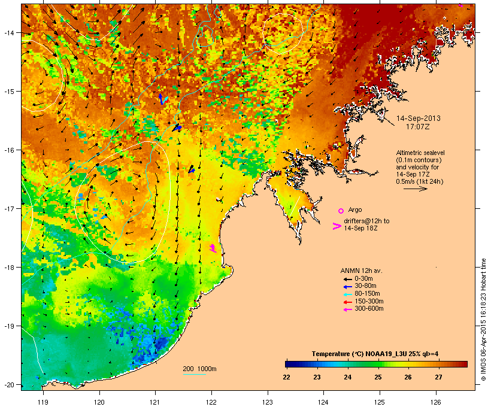Click the colorbar tick label 23
The height and width of the screenshot is (407, 491).
coord(317,377)
